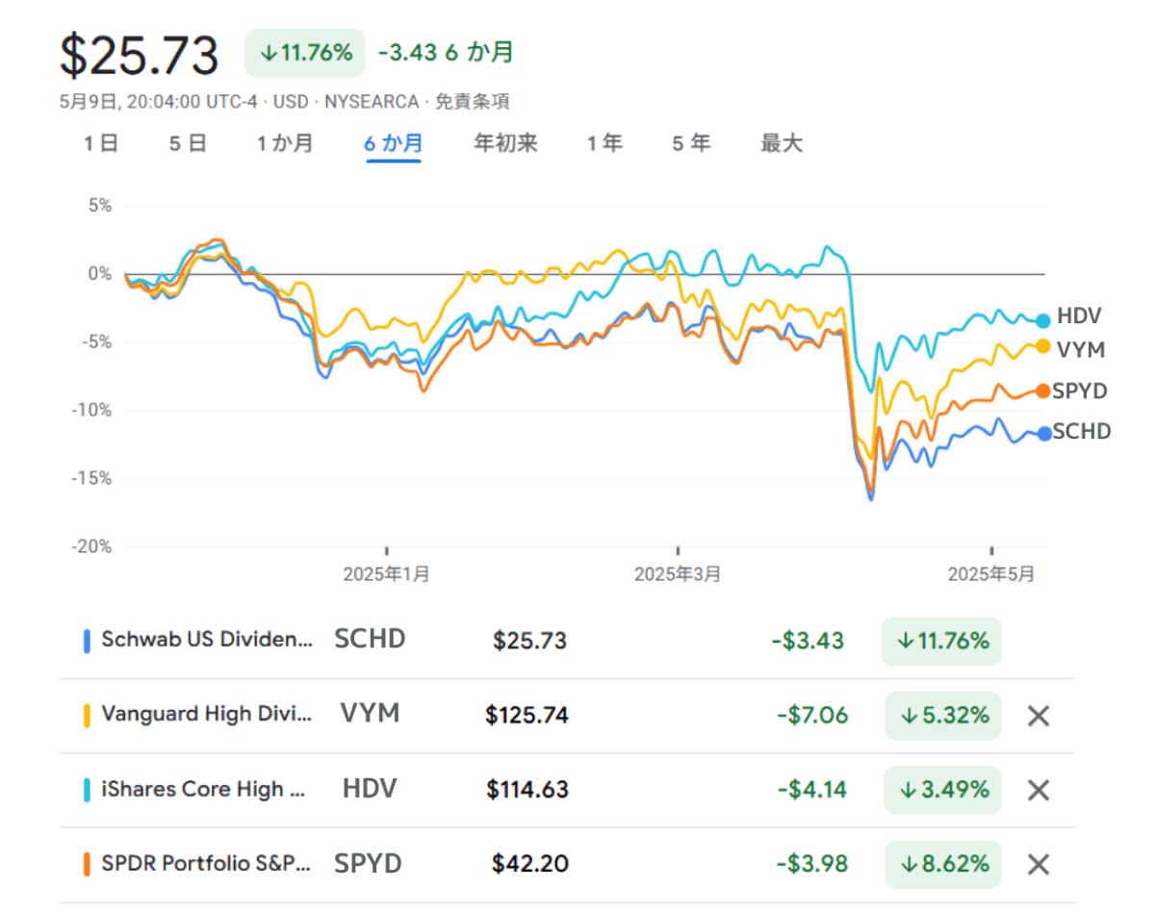Click the SPYD label beside the chart
Image resolution: width=1155 pixels, height=913 pixels.
1082,391
